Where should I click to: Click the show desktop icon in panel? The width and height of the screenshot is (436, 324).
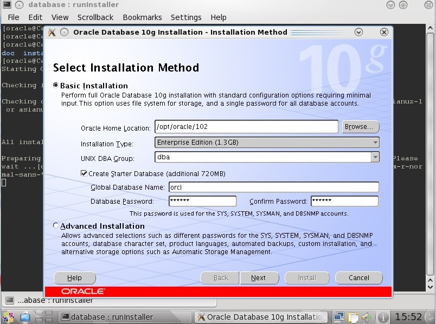pos(25,316)
